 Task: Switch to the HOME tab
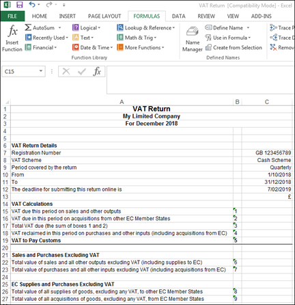pyautogui.click(x=40, y=16)
